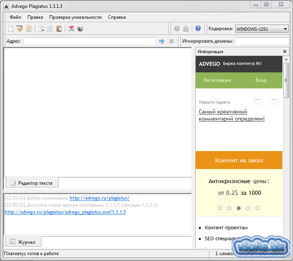Click the Advego Plagiatus title bar icon
Viewport: 293px width, 261px height.
coord(6,6)
